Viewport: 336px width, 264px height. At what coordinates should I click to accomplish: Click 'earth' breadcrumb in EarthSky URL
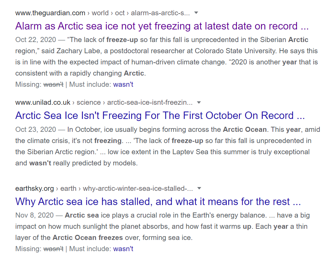(68, 188)
